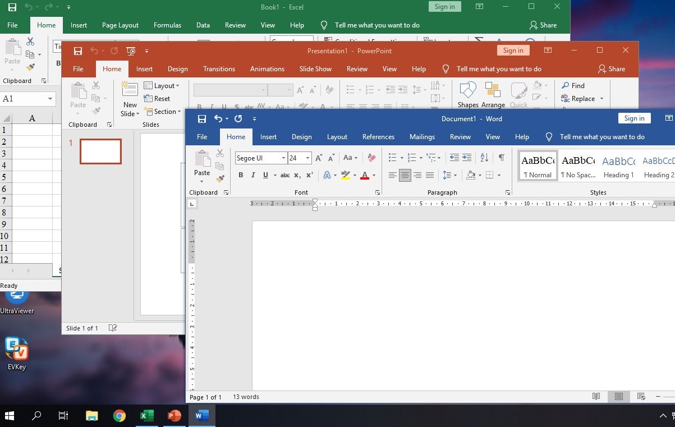675x427 pixels.
Task: Click Format Painter brush in Word
Action: (x=220, y=178)
